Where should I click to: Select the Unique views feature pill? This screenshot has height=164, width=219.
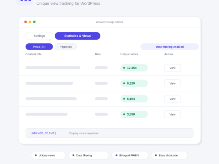(48, 155)
